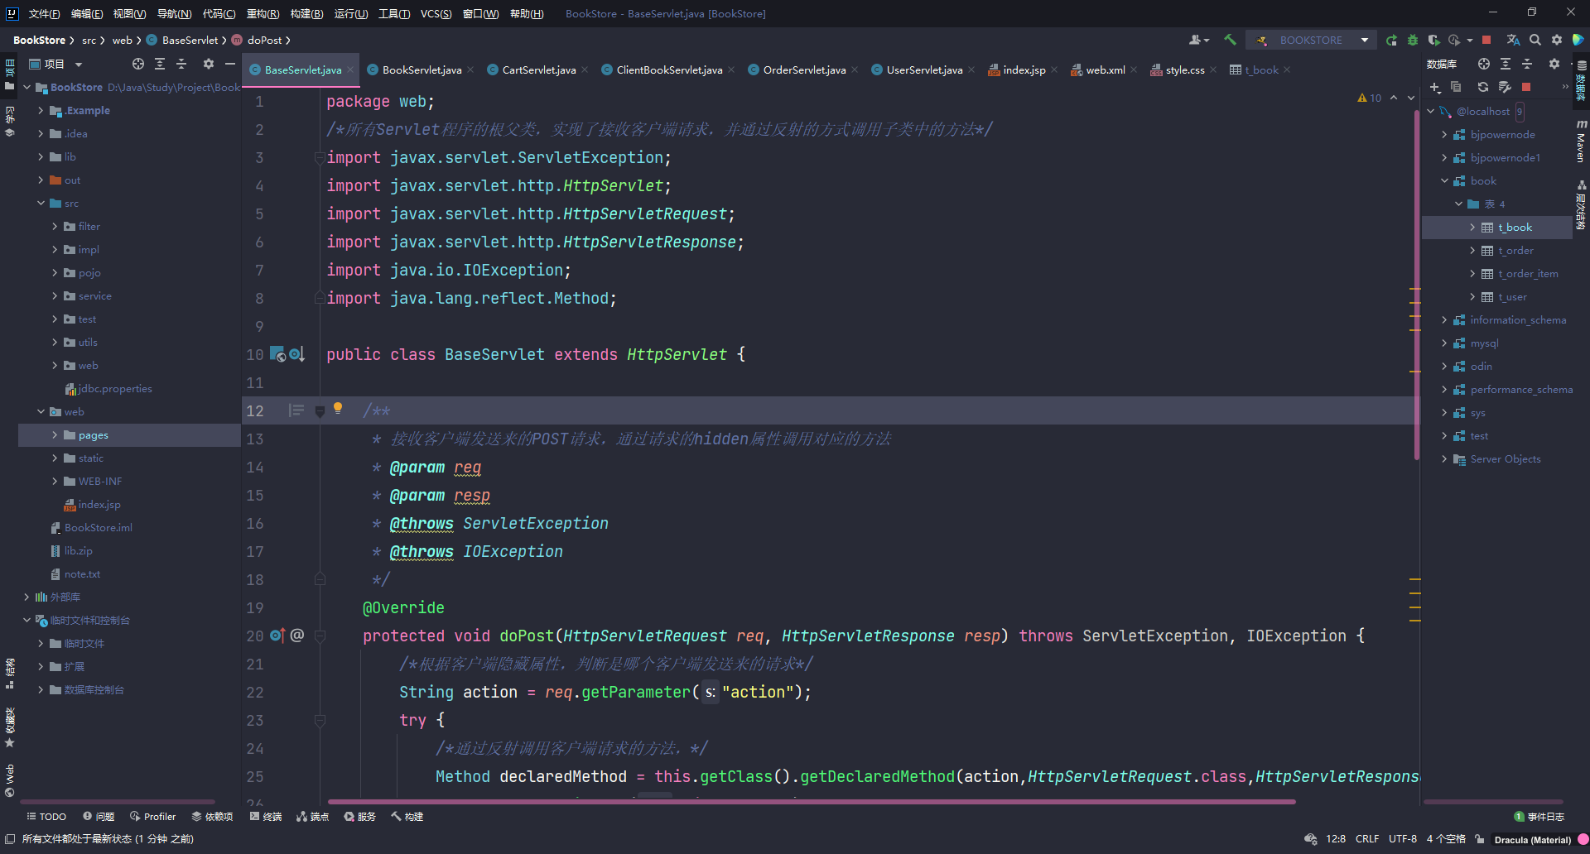Expand the filter folder
Screen dimensions: 1590x854
click(55, 226)
